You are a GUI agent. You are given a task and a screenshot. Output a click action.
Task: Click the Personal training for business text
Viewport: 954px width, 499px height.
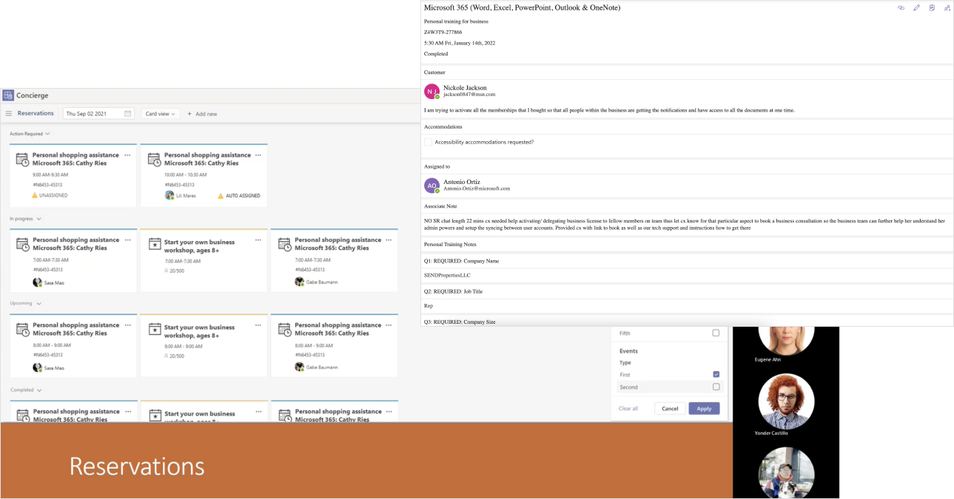(456, 21)
